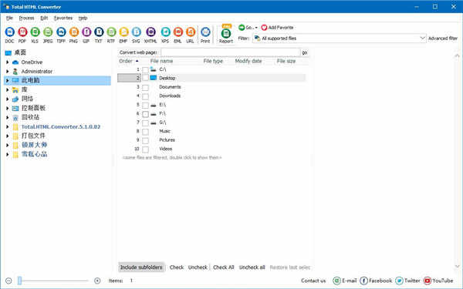Open the File menu
Viewport: 463px width, 289px height.
click(9, 18)
